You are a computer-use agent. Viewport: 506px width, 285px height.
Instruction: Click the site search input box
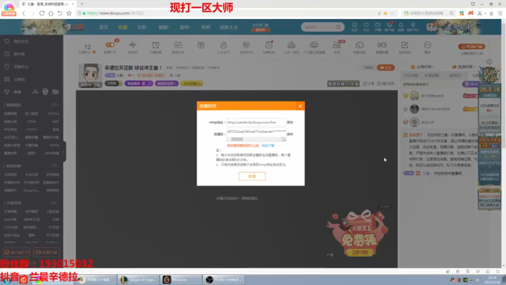(x=318, y=27)
